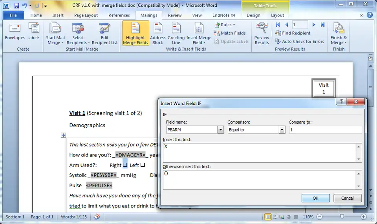Click Cancel in the IF dialog
The width and height of the screenshot is (377, 224).
pos(347,198)
